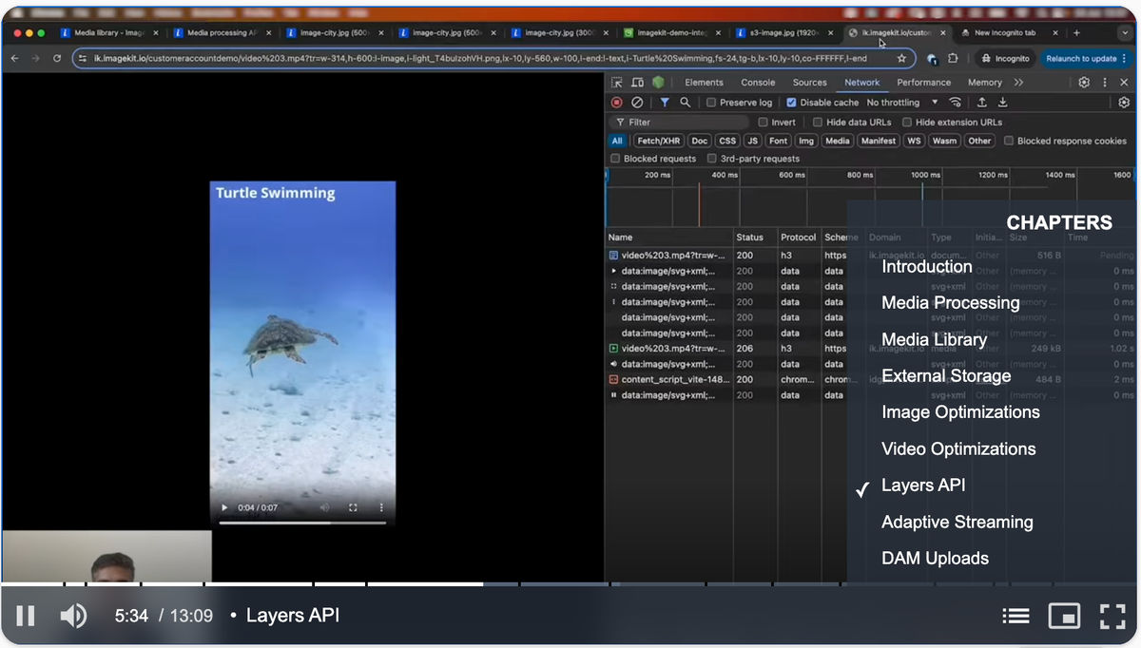
Task: Jump to Media Processing chapter
Action: pyautogui.click(x=950, y=303)
